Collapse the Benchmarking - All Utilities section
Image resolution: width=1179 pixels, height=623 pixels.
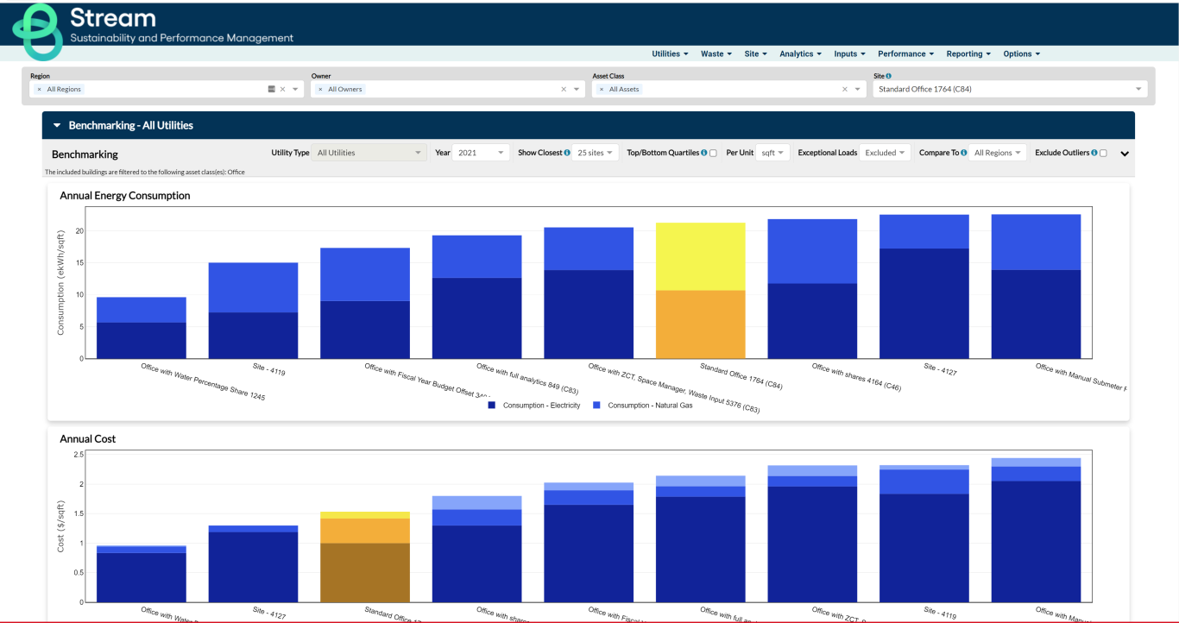pos(57,124)
